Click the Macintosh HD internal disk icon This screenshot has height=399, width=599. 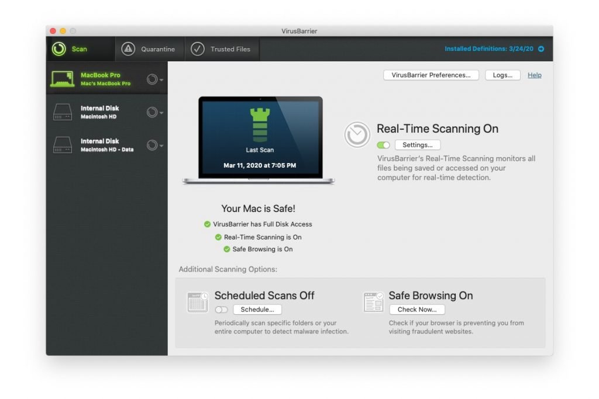click(62, 111)
